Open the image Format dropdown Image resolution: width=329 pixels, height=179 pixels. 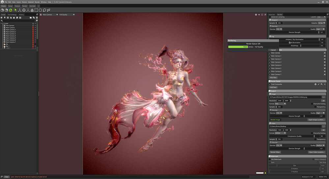click(280, 104)
